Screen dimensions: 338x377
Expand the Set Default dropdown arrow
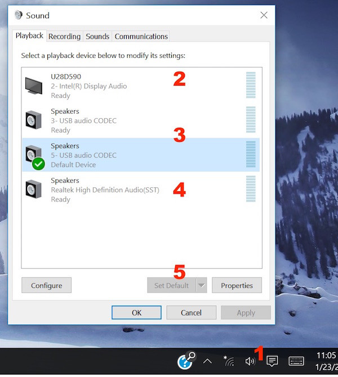(201, 285)
